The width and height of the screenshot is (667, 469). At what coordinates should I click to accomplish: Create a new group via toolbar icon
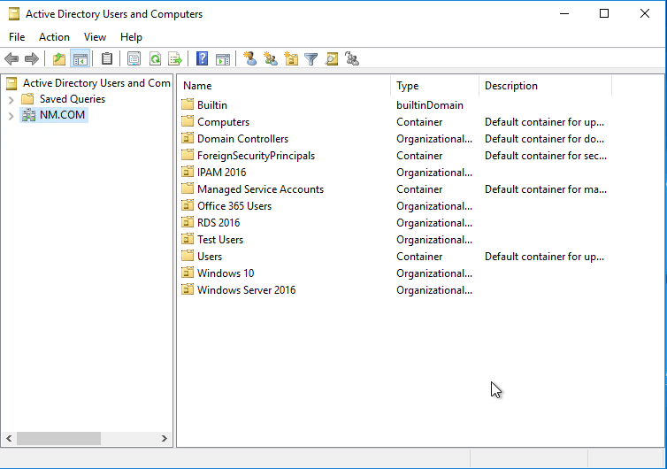pos(270,58)
